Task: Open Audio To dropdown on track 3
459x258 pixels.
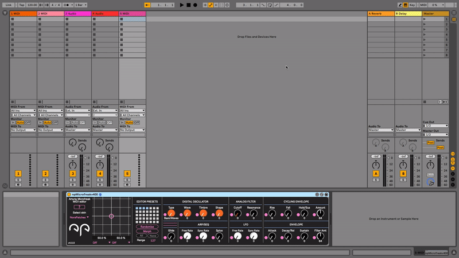Action: coord(78,130)
